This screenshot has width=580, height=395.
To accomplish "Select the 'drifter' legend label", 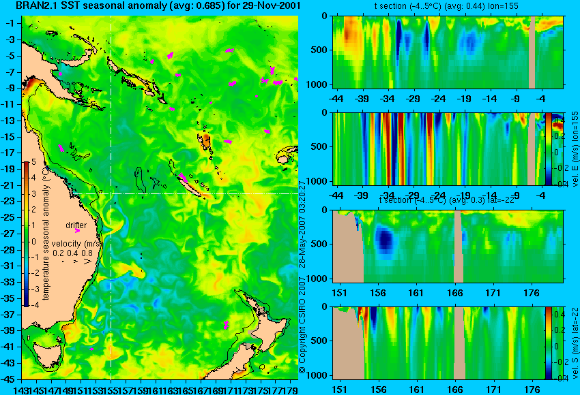I will pos(76,225).
